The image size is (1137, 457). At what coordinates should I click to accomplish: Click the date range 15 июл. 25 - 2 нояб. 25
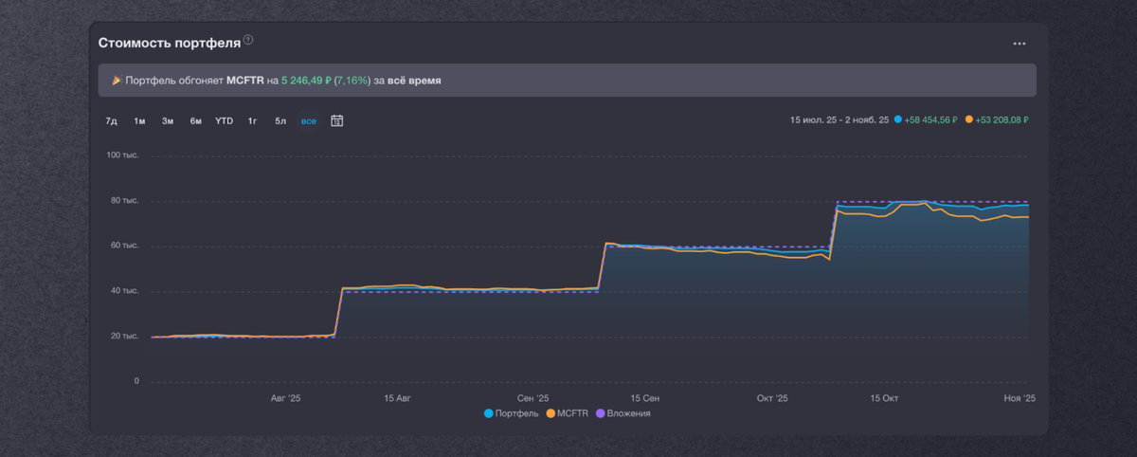839,120
